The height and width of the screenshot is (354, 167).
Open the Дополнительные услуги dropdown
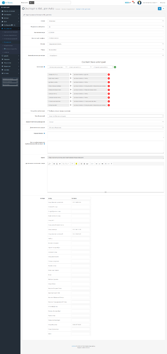pos(105,127)
